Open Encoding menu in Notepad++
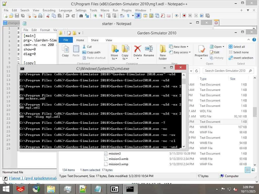The width and height of the screenshot is (259, 194). coord(49,10)
